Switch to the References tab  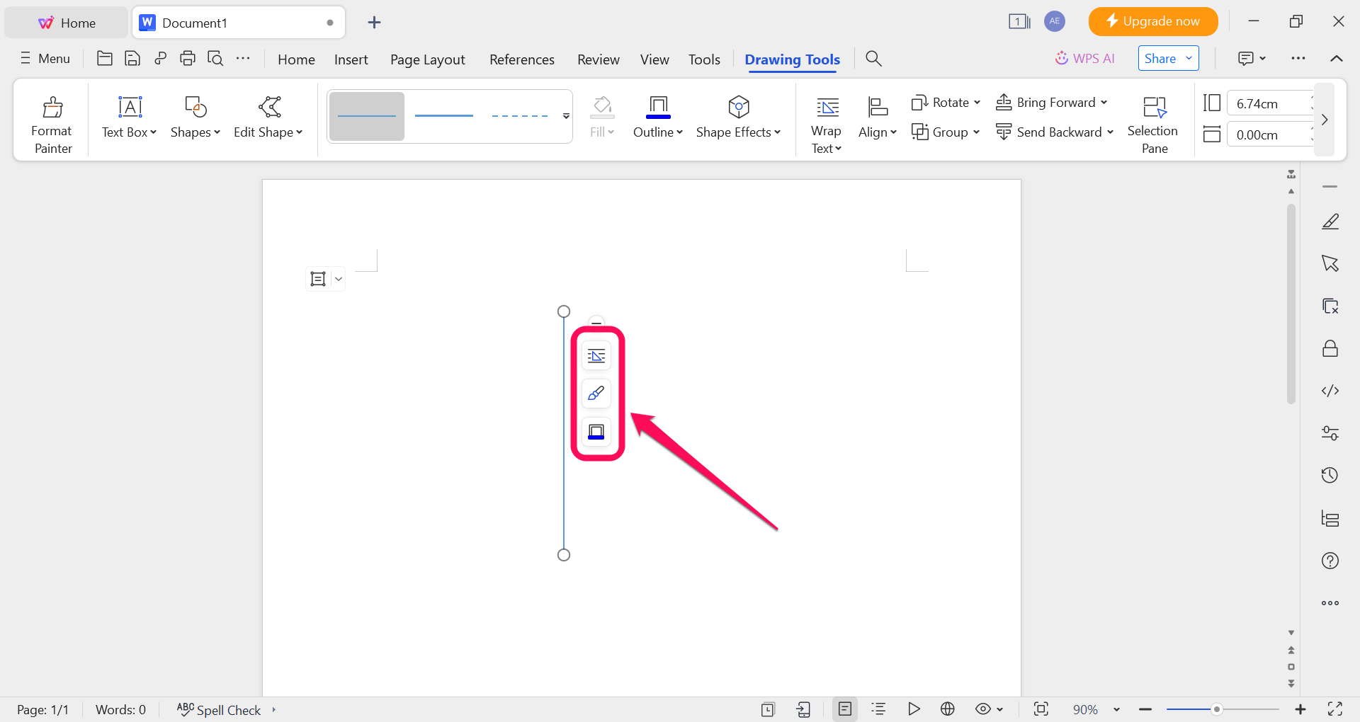(521, 59)
